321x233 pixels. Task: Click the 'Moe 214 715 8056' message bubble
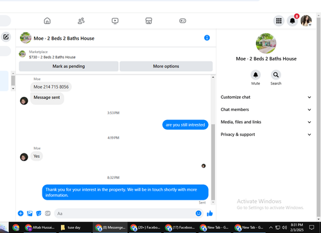51,87
